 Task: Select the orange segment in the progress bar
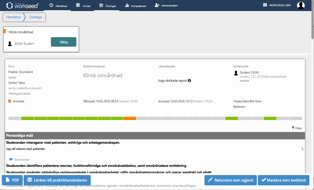(130, 118)
